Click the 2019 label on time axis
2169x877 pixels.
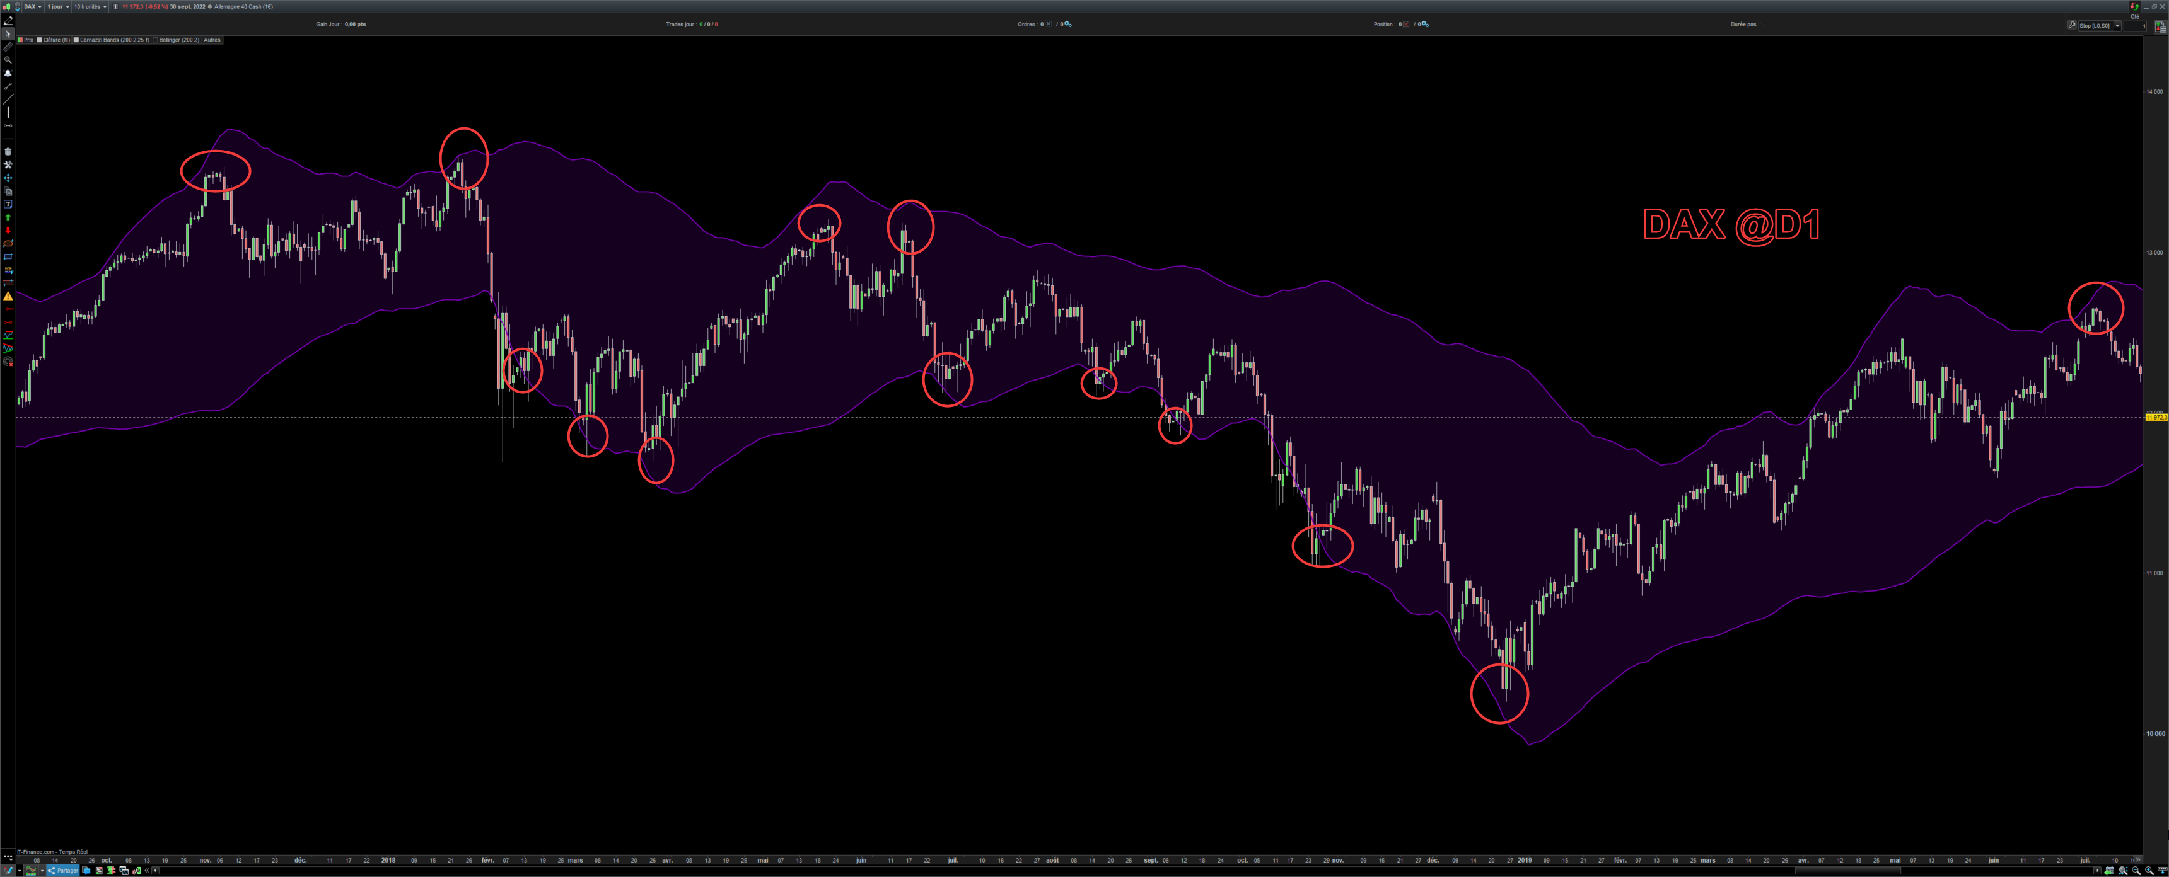click(1525, 860)
